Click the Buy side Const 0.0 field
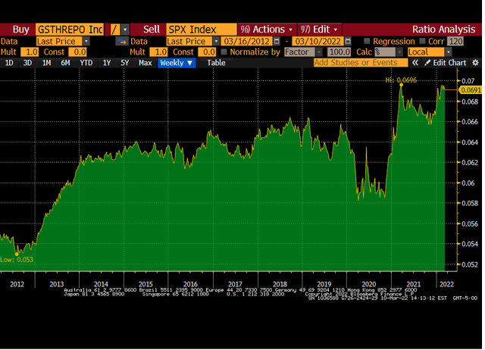The height and width of the screenshot is (350, 485). pyautogui.click(x=77, y=52)
